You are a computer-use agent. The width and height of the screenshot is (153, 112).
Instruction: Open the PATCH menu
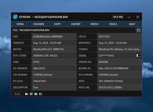tap(95, 24)
